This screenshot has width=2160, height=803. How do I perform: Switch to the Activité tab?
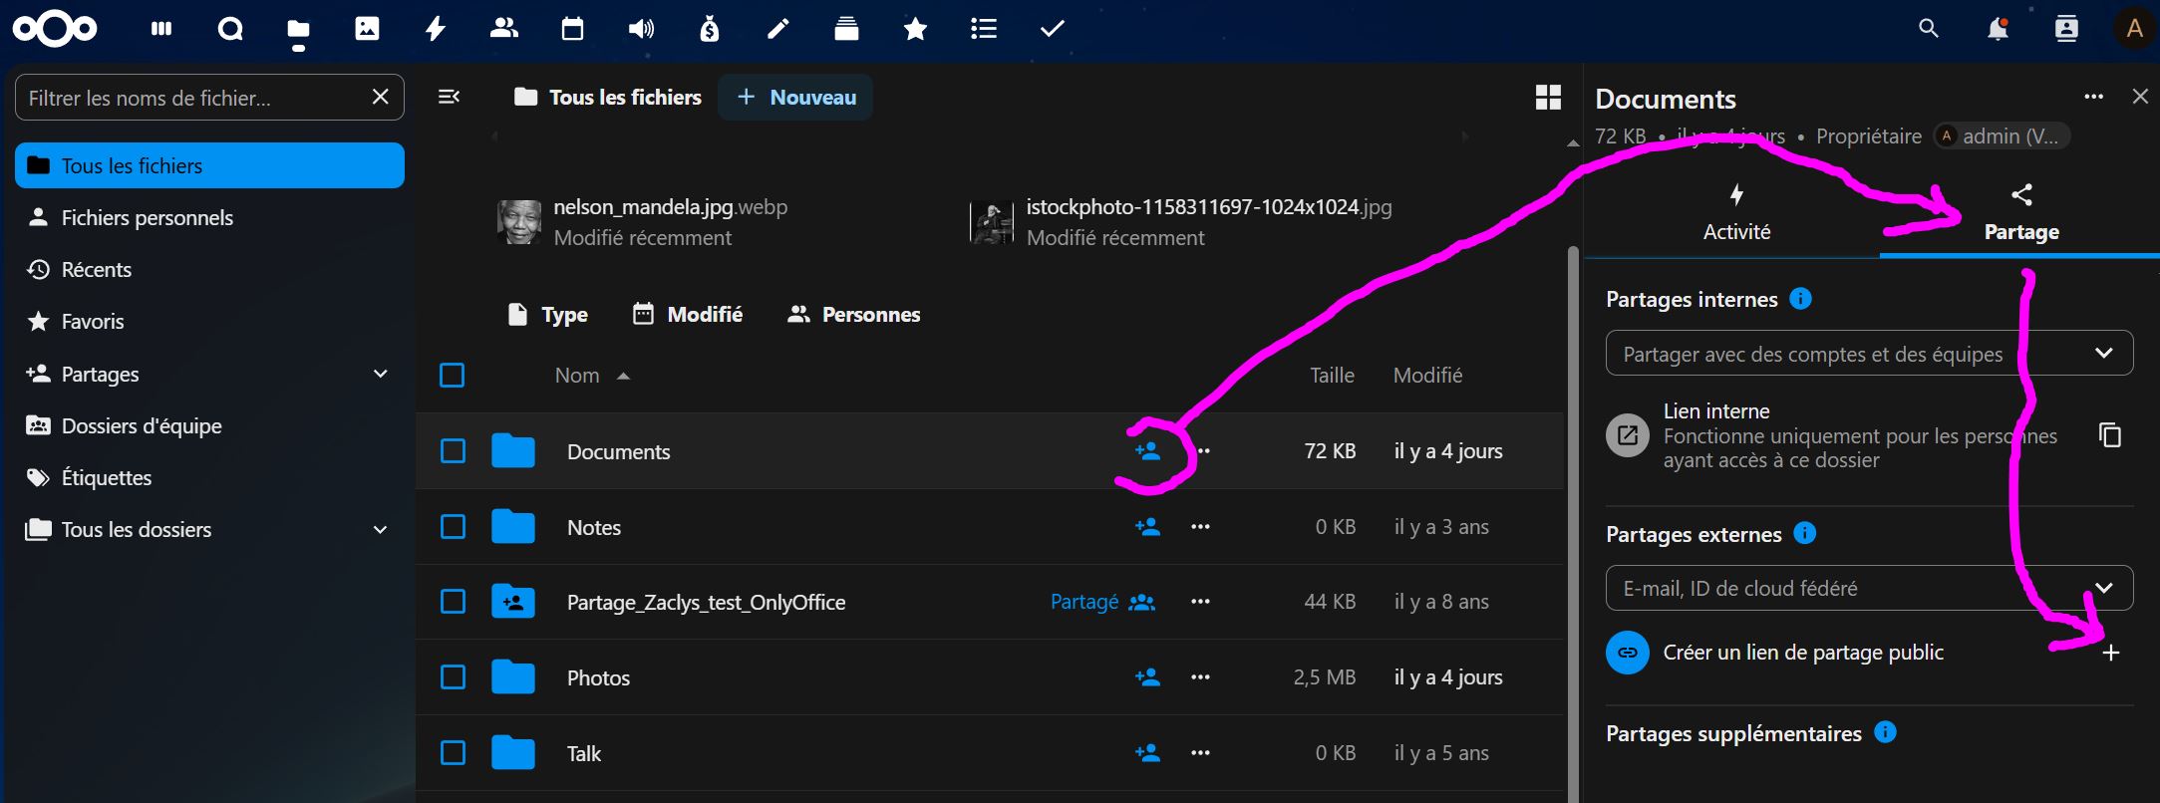pos(1736,213)
